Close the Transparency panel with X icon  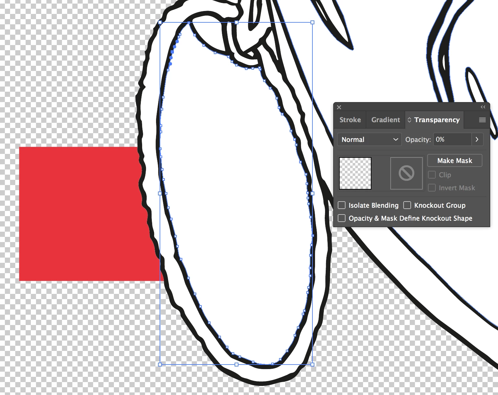[339, 107]
